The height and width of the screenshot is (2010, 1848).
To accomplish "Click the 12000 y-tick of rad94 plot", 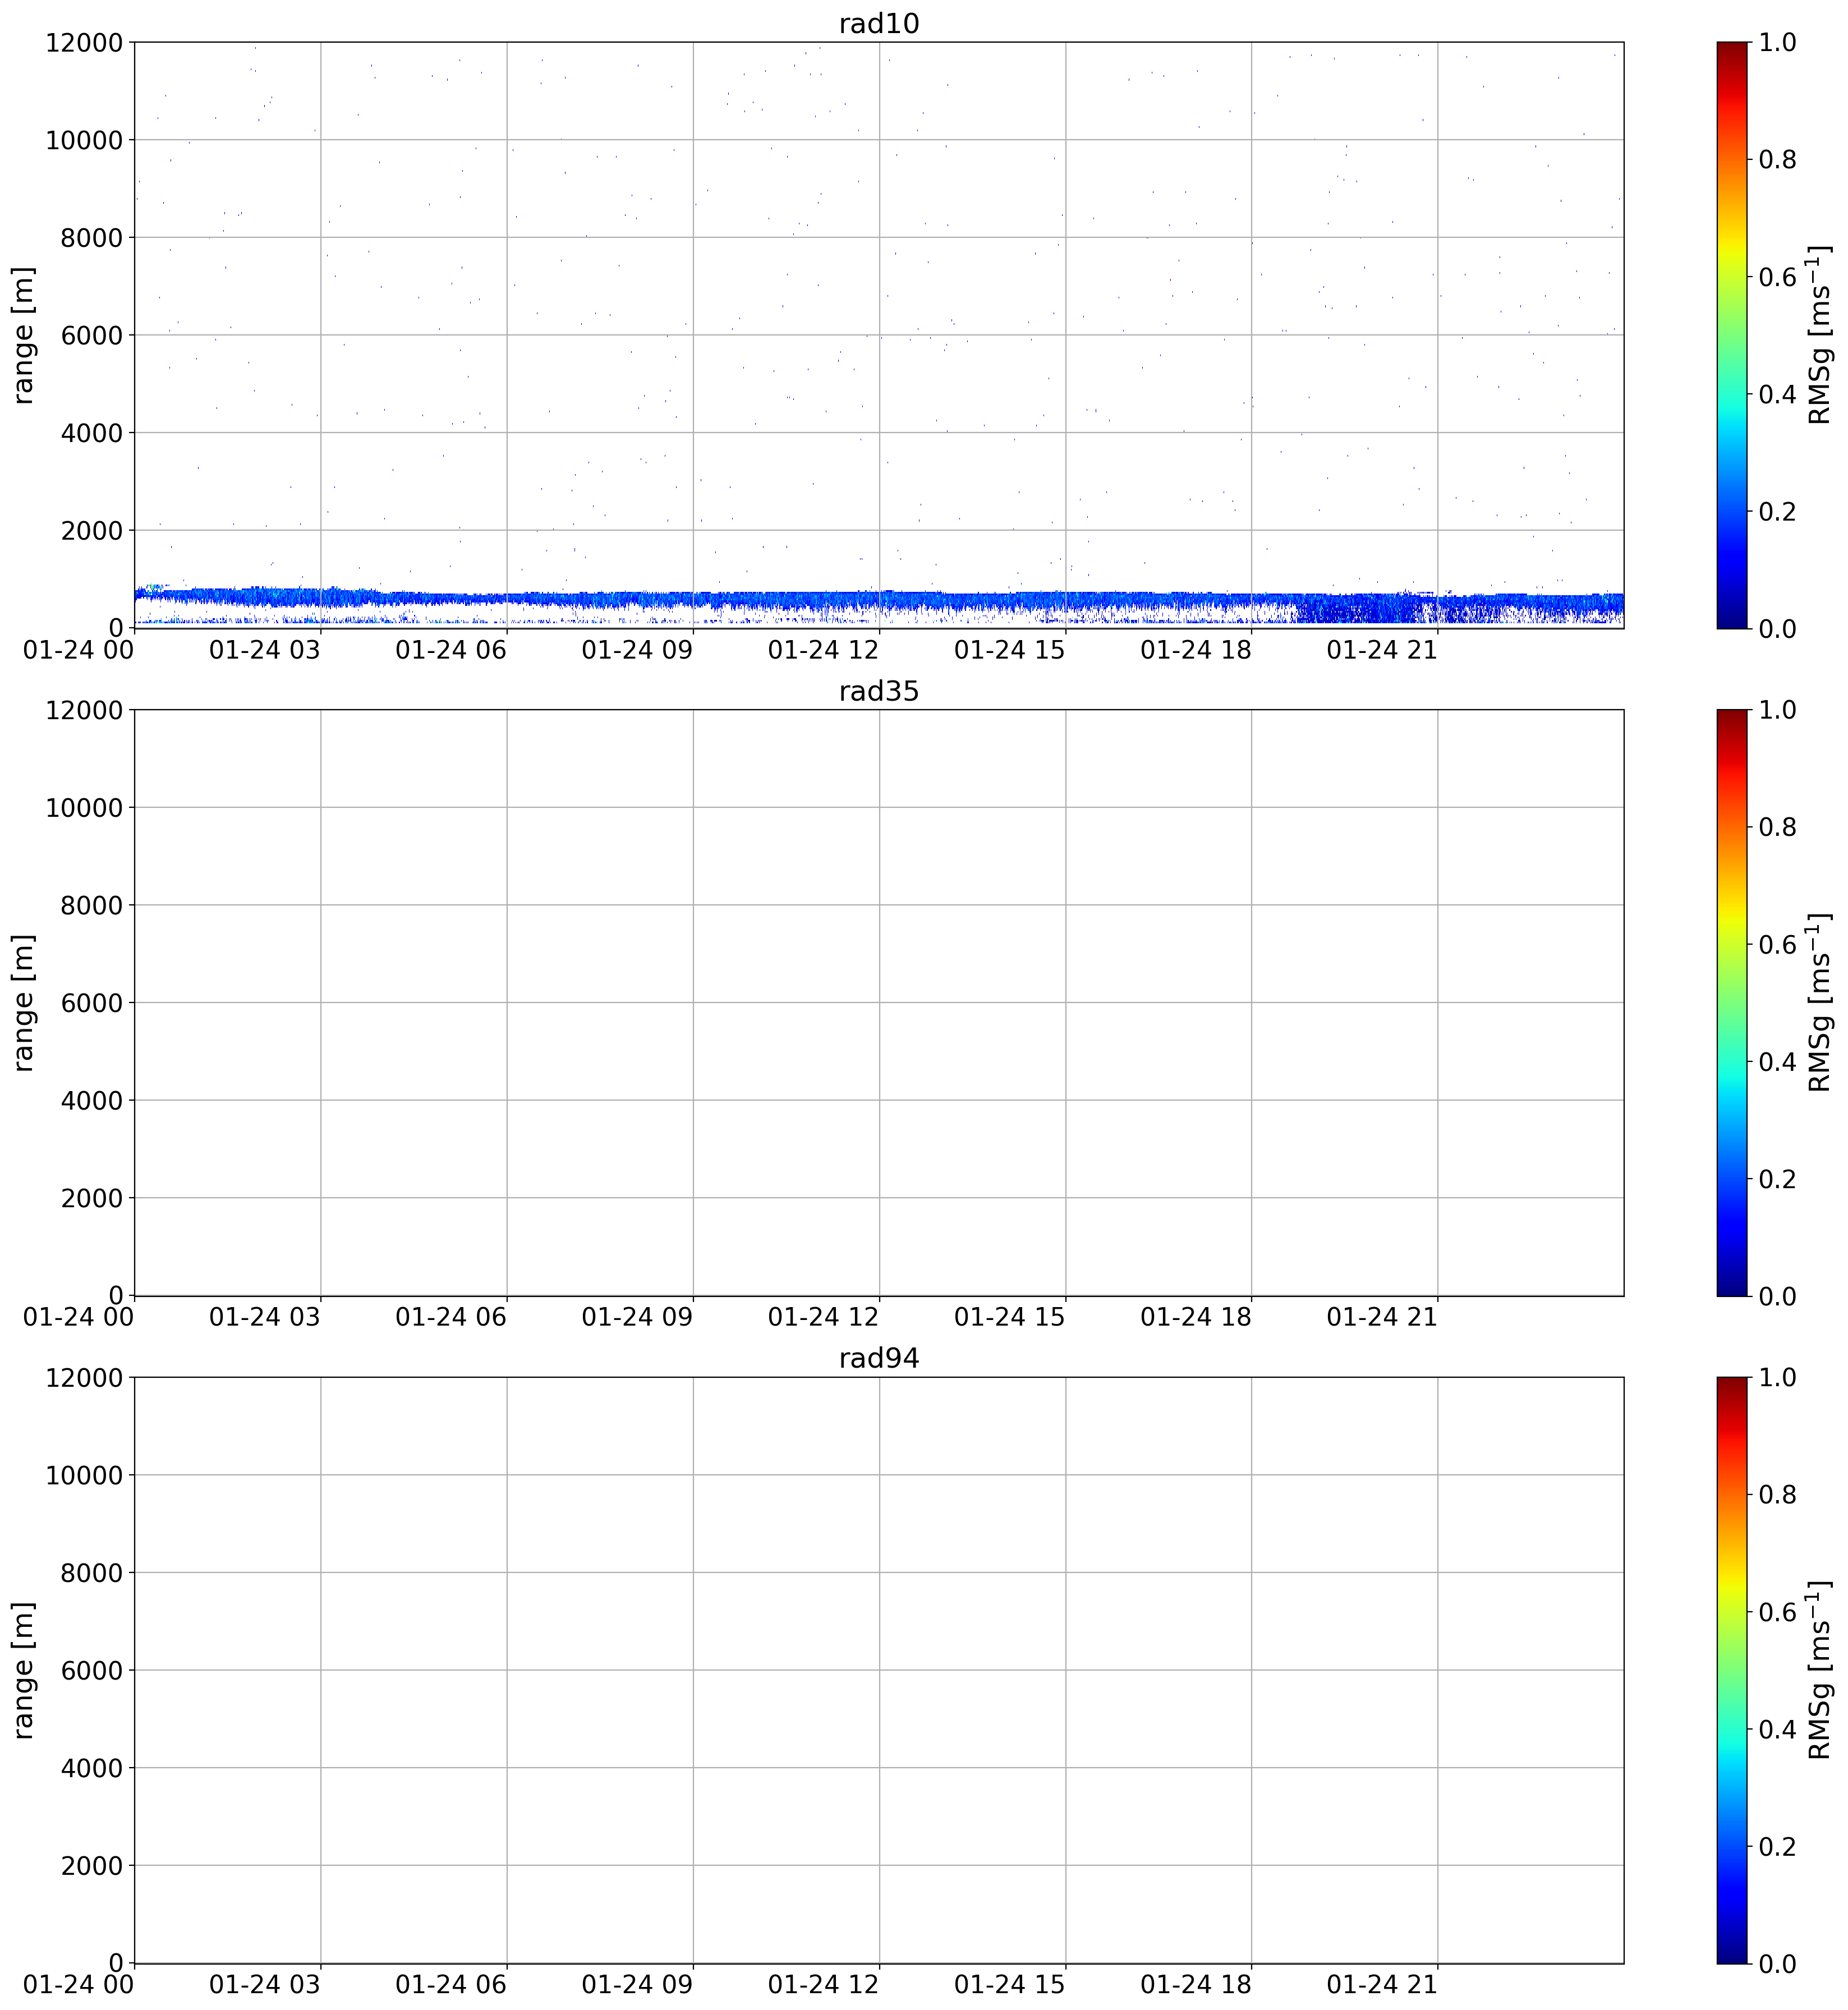I will (x=84, y=1377).
